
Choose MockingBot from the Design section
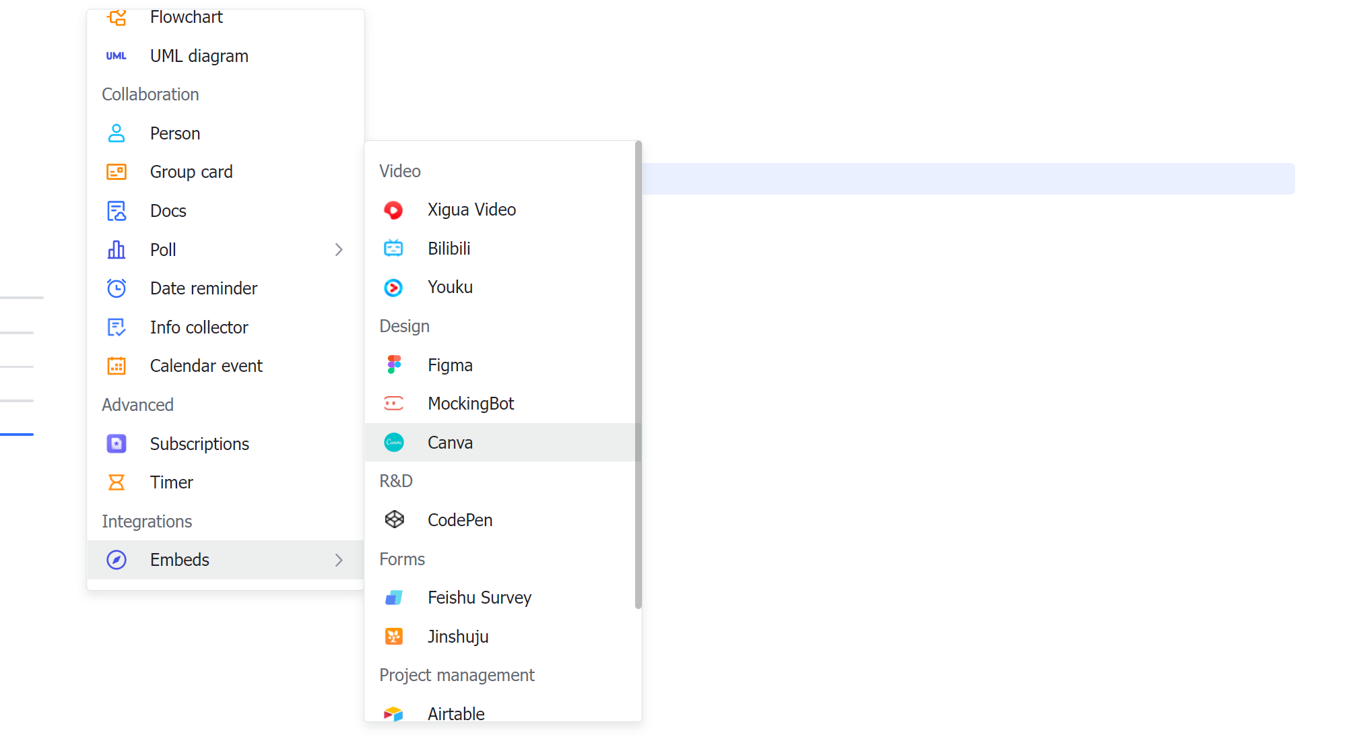[471, 403]
